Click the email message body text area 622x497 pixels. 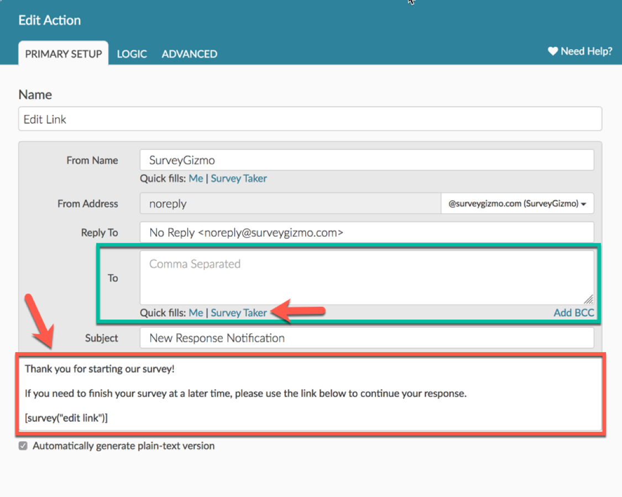tap(310, 394)
